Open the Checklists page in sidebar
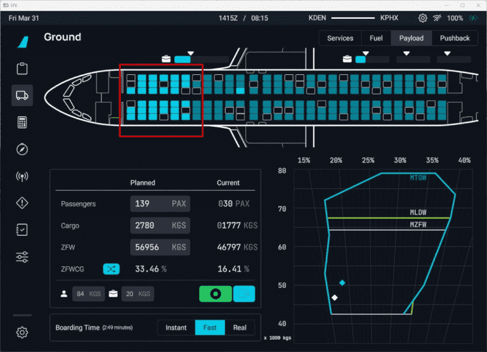Viewport: 487px width, 352px height. (22, 230)
